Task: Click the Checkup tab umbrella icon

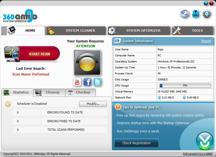Action: [70, 92]
